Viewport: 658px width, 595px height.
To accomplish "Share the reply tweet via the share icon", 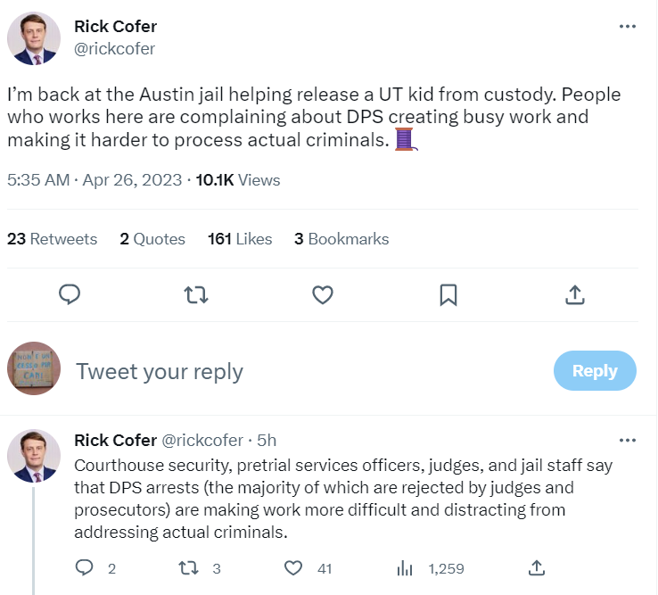I will [x=536, y=567].
